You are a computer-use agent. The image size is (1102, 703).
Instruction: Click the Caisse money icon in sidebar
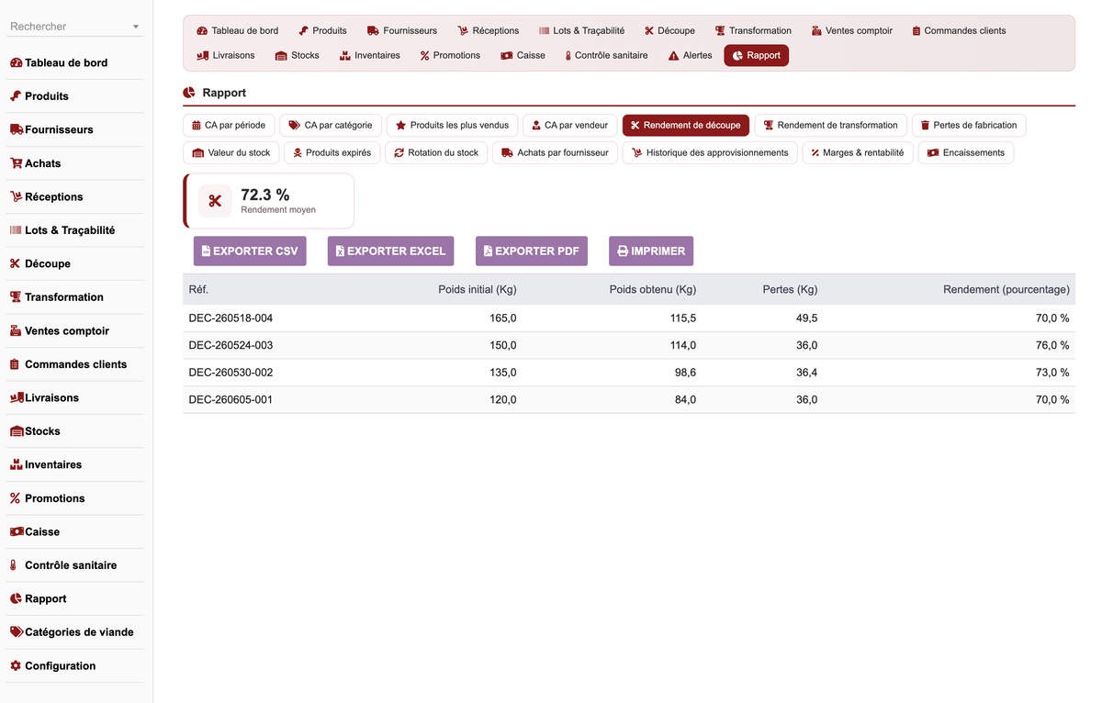click(x=17, y=532)
